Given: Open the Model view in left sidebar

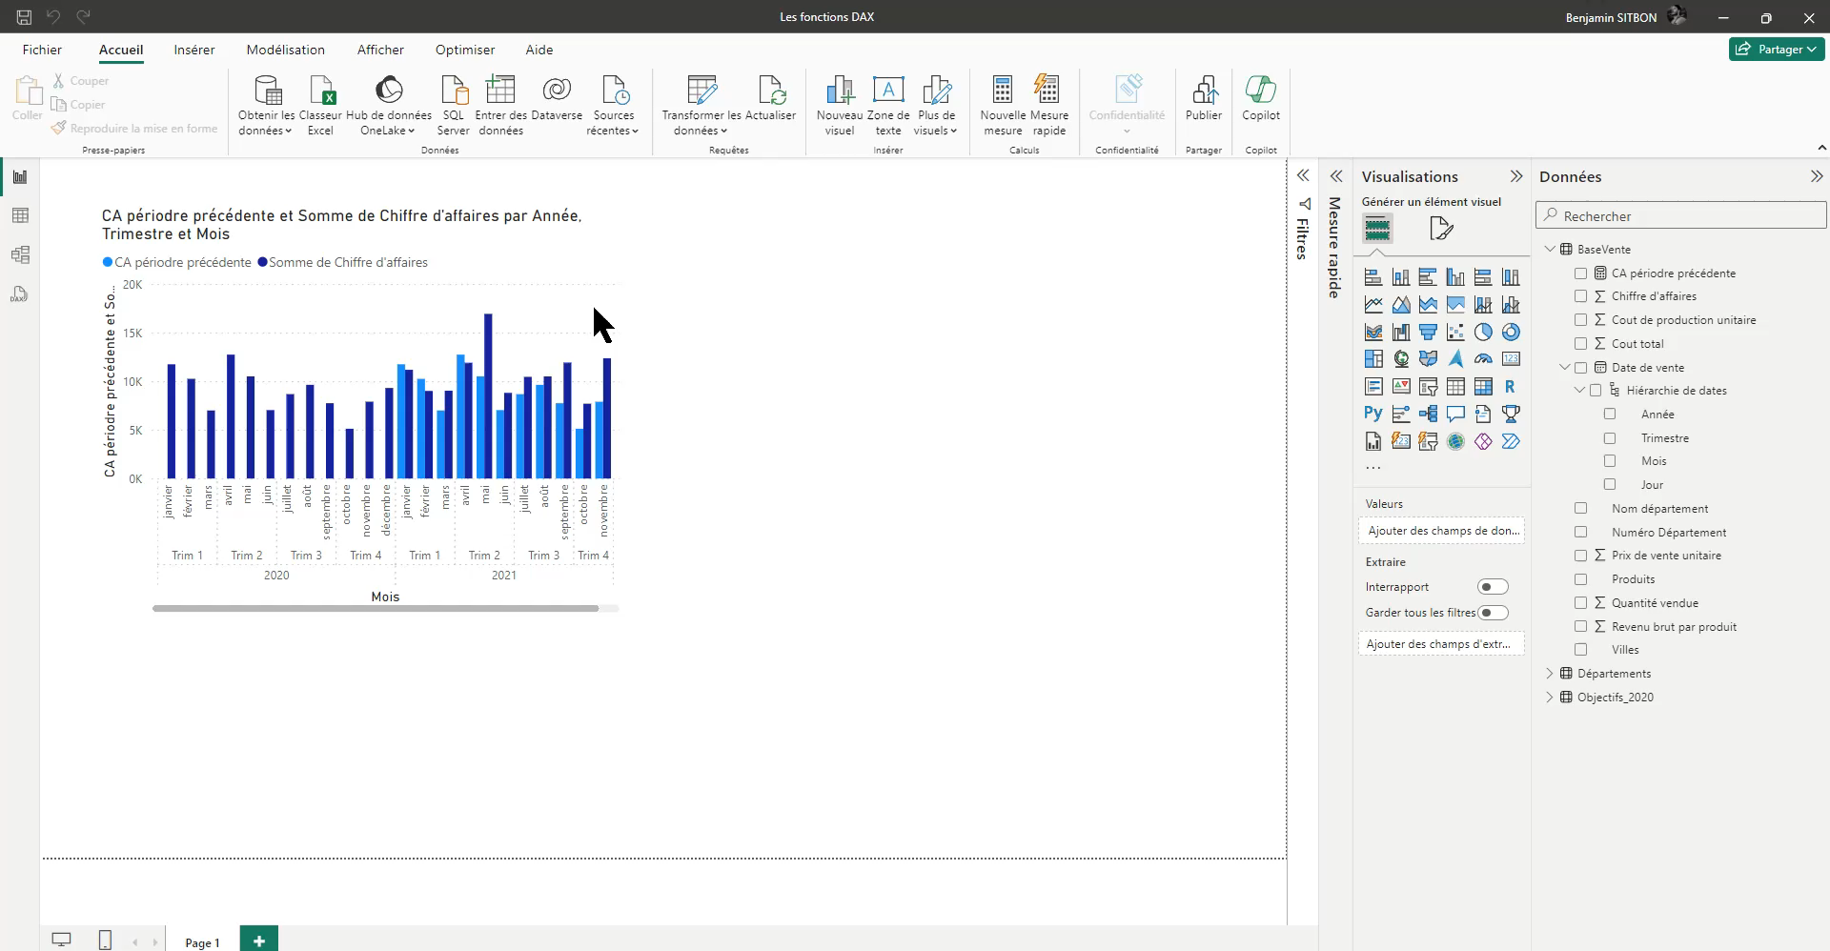Looking at the screenshot, I should [20, 255].
